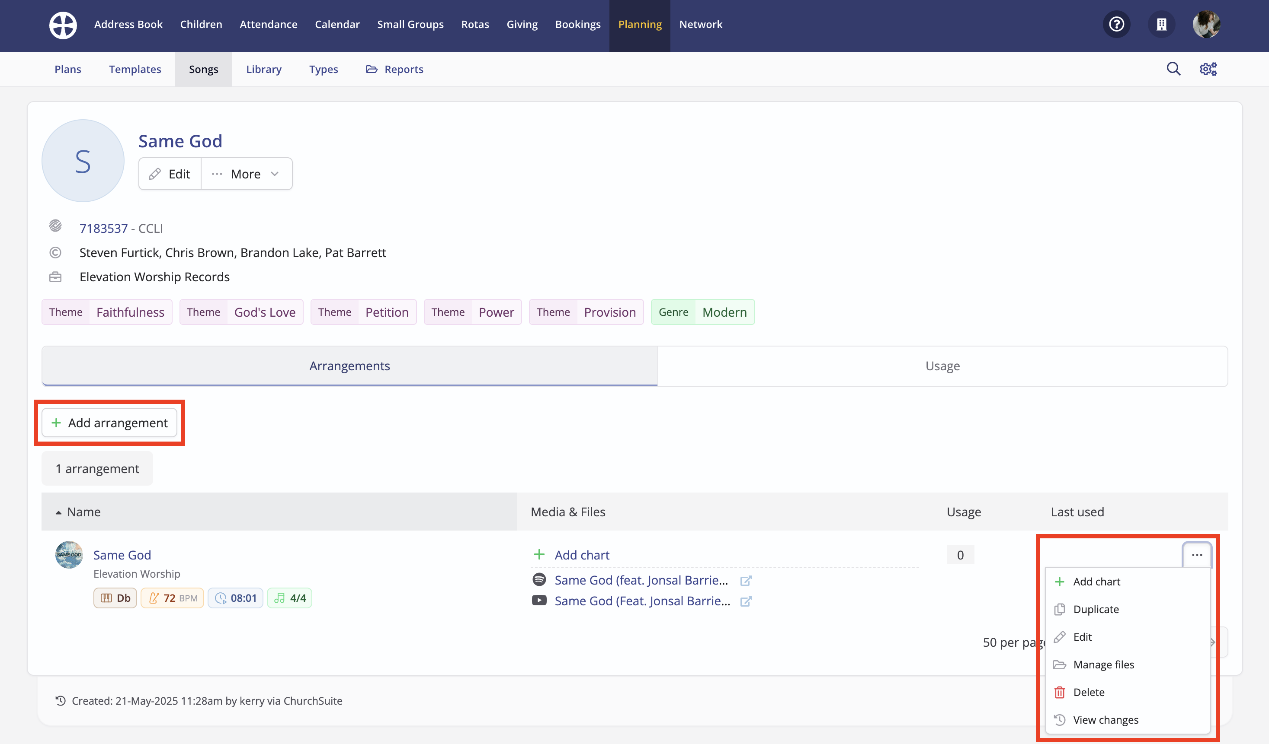Click the Elevation Worship Records text

(x=154, y=277)
